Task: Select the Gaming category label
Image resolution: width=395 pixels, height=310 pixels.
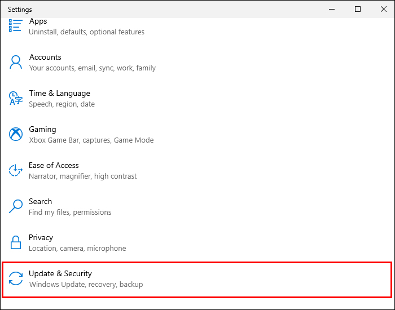Action: [42, 129]
